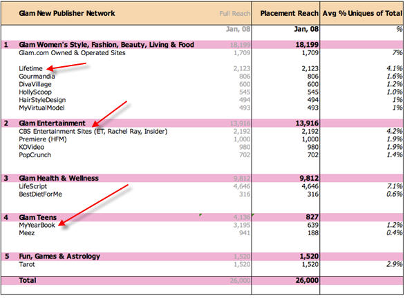405x300 pixels.
Task: Select the 4.2% CBS Entertainment uniques value
Action: [395, 131]
